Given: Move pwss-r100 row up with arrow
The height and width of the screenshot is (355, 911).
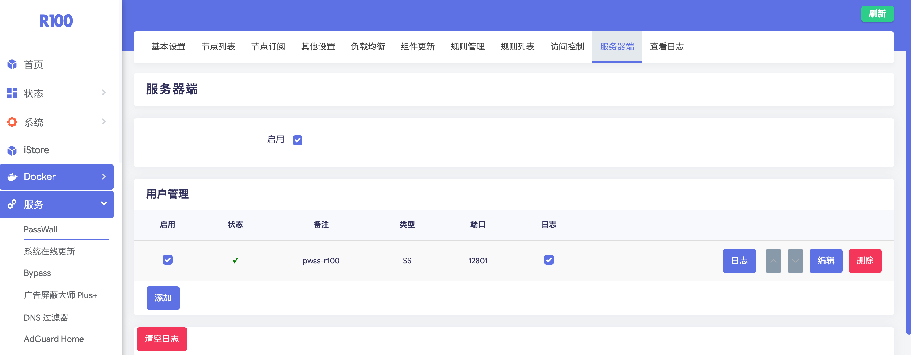Looking at the screenshot, I should pos(773,261).
